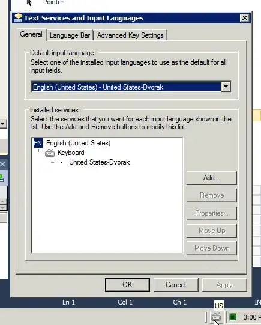Open the default input language dropdown arrow
This screenshot has width=261, height=325.
226,87
